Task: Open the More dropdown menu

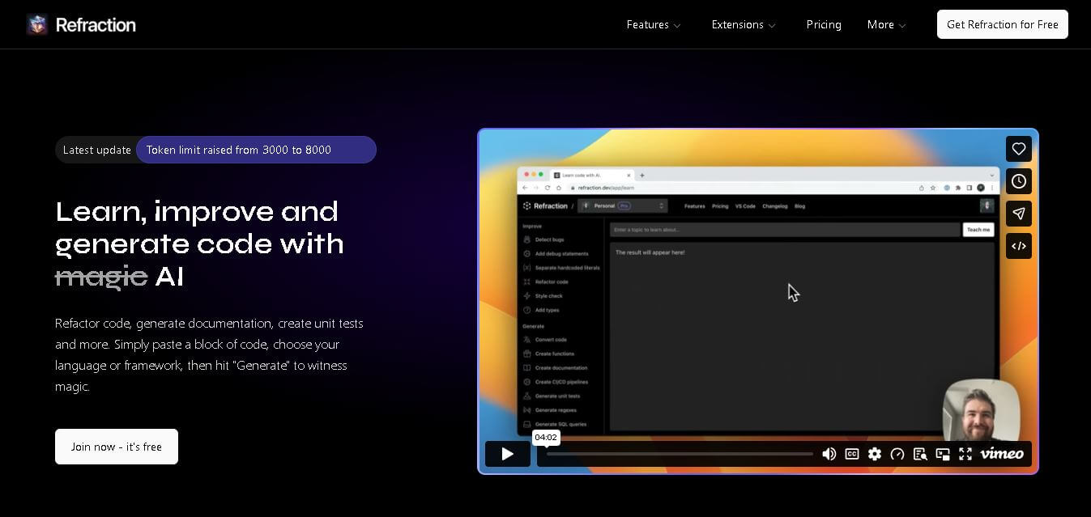Action: (886, 24)
